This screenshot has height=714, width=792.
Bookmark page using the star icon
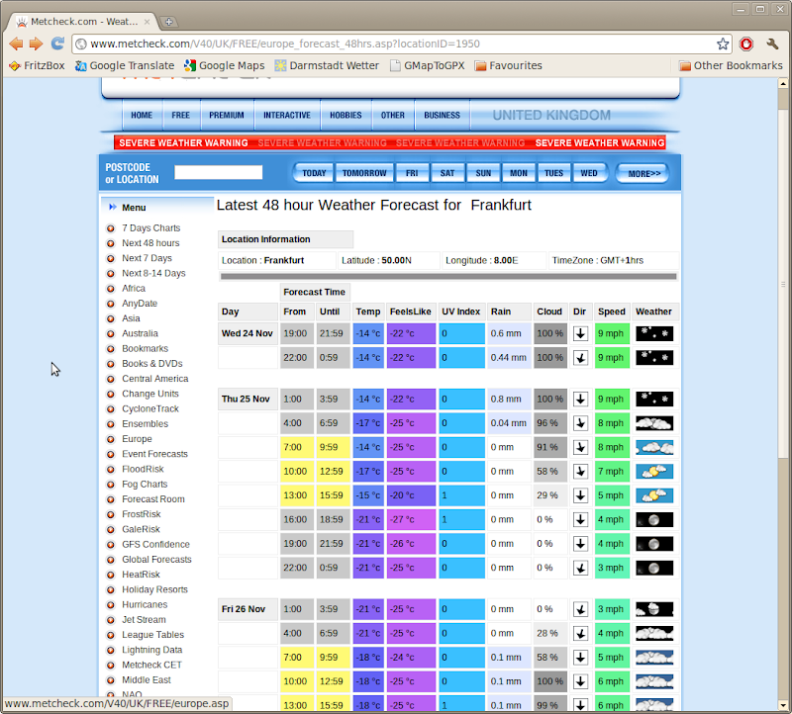point(723,44)
